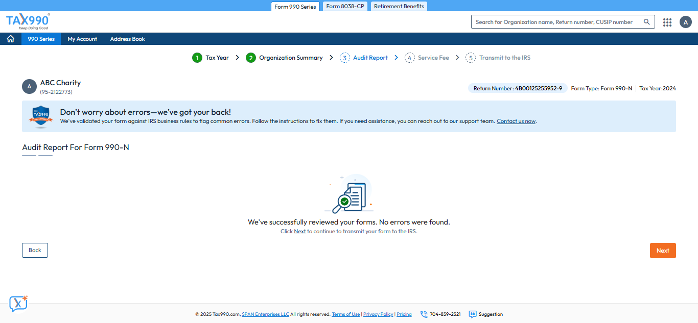698x323 pixels.
Task: Switch to the Form 990 Series tab
Action: [x=295, y=7]
